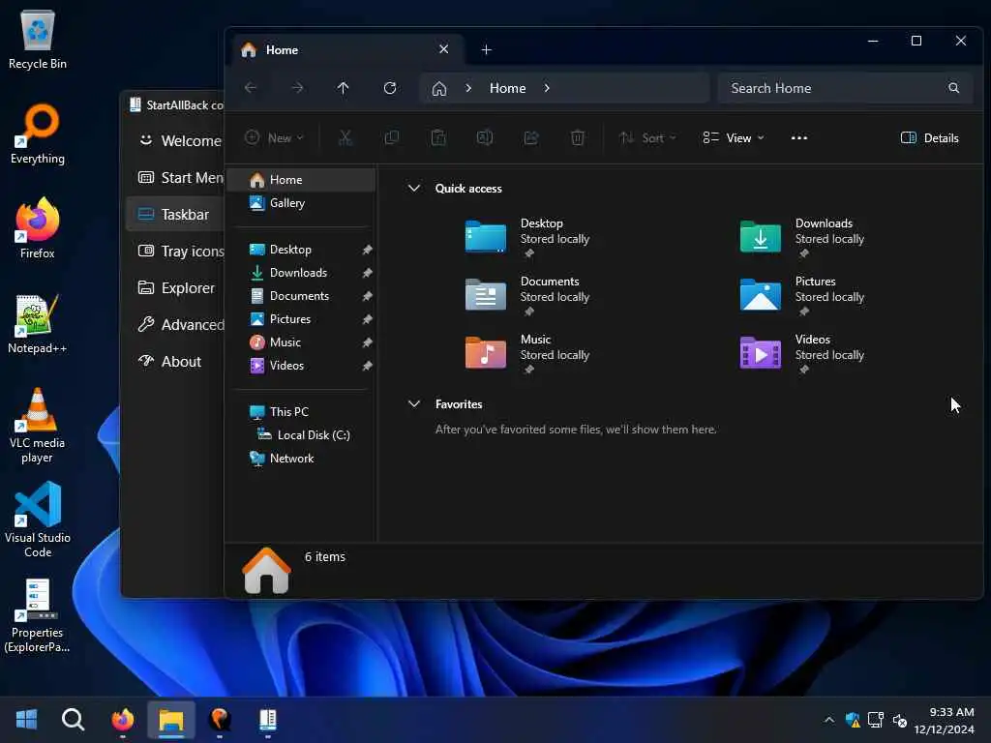Image resolution: width=991 pixels, height=743 pixels.
Task: Open the Taskbar section in StartAllBack
Action: (x=175, y=214)
